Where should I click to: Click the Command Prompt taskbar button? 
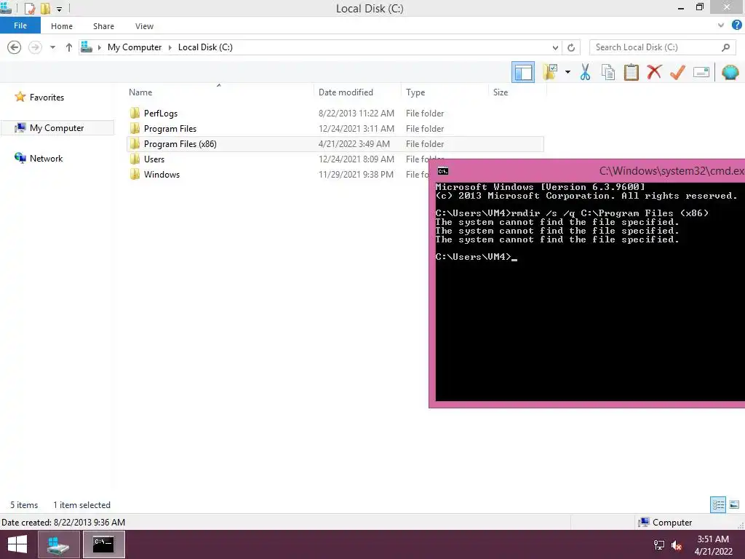(x=103, y=544)
